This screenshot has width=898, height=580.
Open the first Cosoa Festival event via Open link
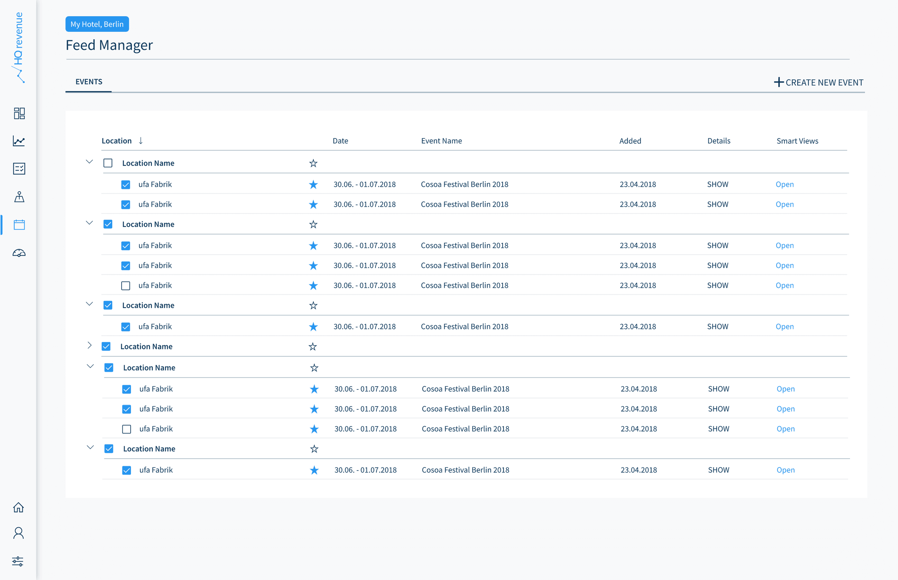point(784,184)
